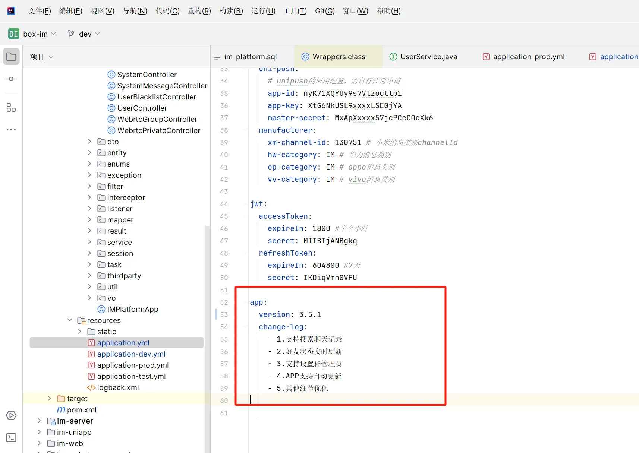Click the box-im project badge icon
Screen dimensions: 639x453
(13, 34)
